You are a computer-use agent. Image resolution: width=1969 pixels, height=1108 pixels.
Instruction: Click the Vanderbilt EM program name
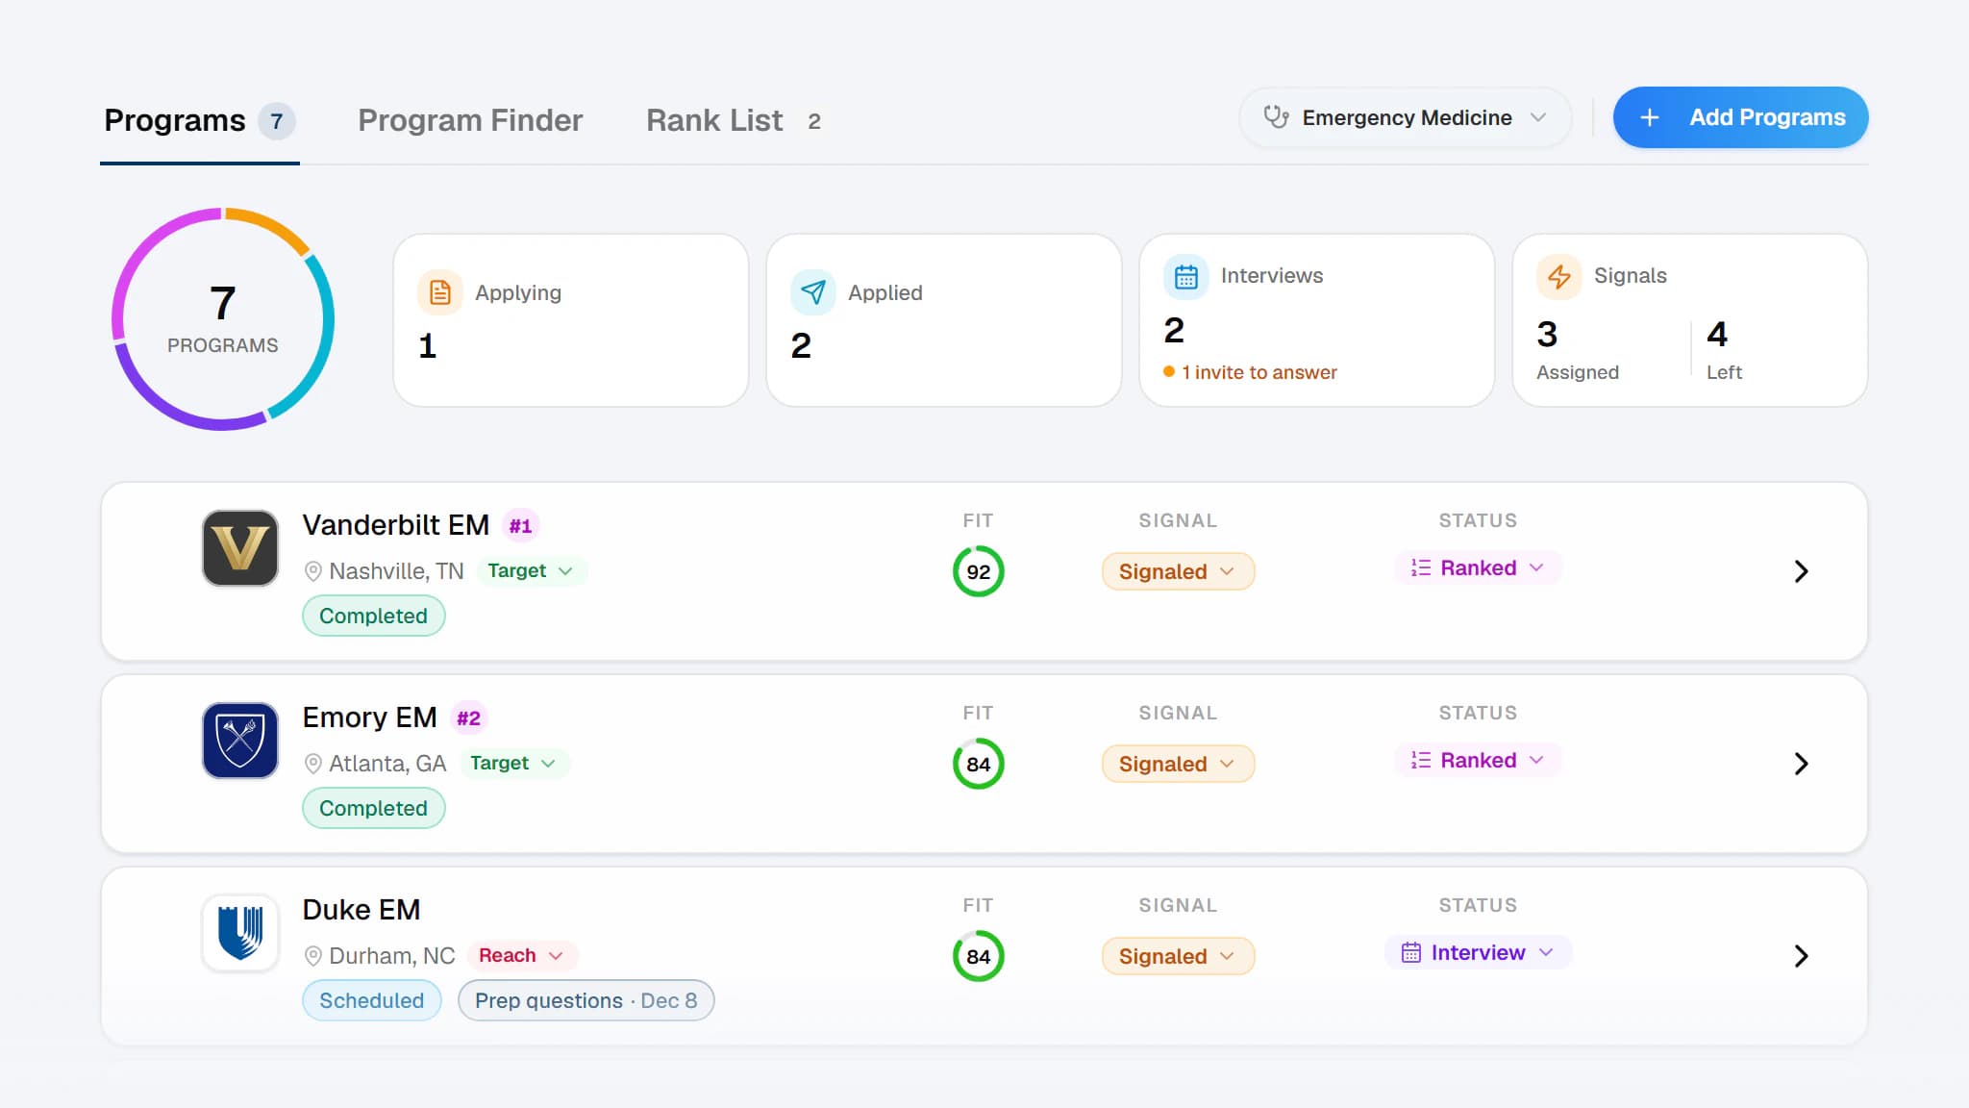point(396,525)
